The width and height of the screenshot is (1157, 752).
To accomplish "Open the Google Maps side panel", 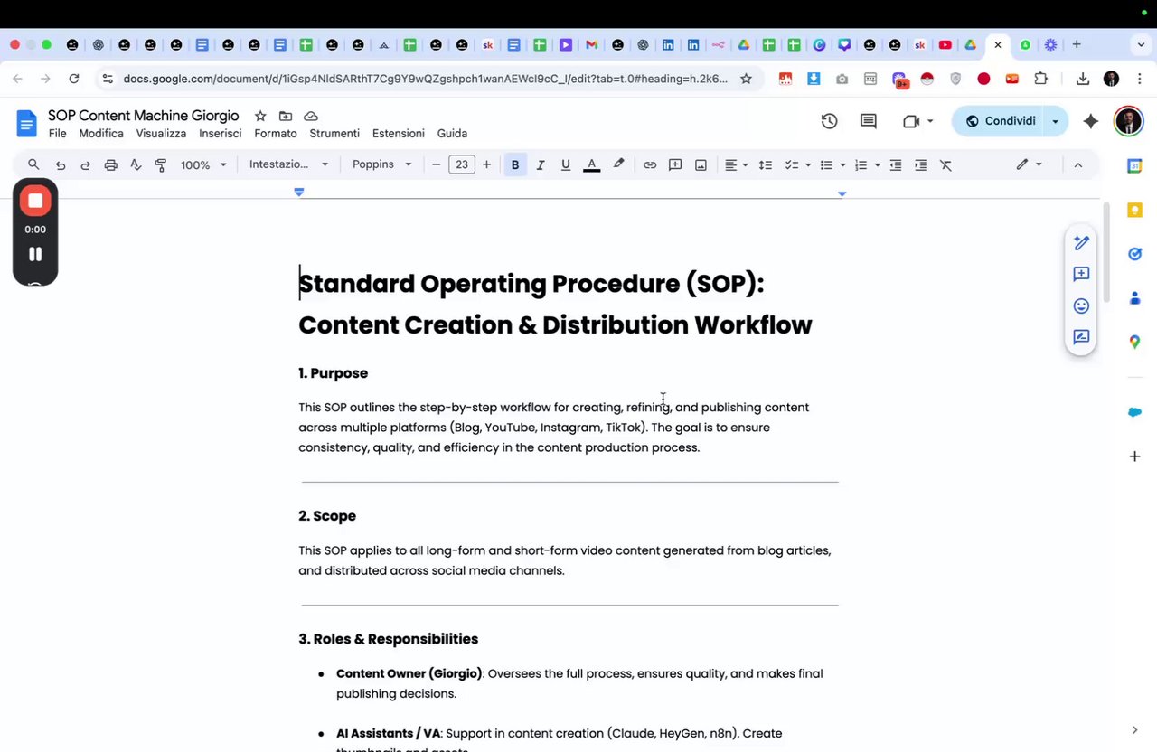I will coord(1134,342).
